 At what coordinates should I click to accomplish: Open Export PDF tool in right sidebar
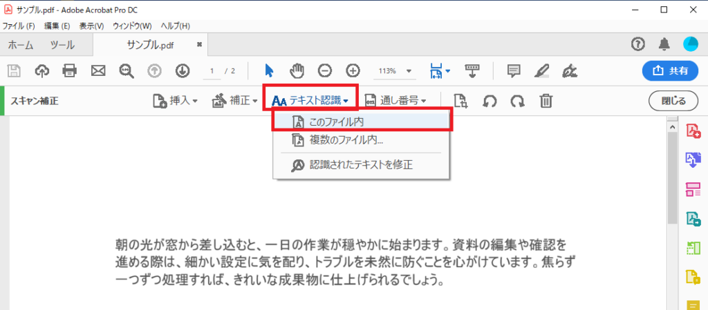point(693,160)
